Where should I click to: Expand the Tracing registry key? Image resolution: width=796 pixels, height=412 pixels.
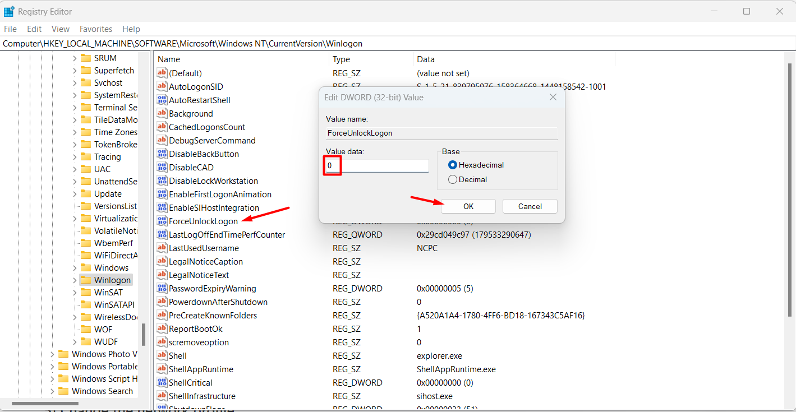(x=75, y=156)
